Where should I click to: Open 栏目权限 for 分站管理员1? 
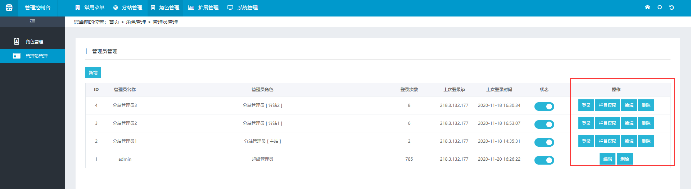pyautogui.click(x=608, y=141)
